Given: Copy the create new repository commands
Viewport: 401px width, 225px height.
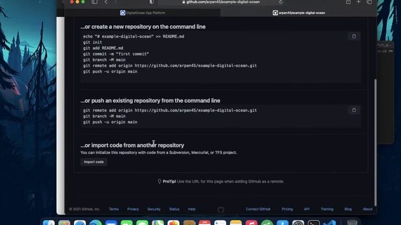Looking at the screenshot, I should 354,36.
